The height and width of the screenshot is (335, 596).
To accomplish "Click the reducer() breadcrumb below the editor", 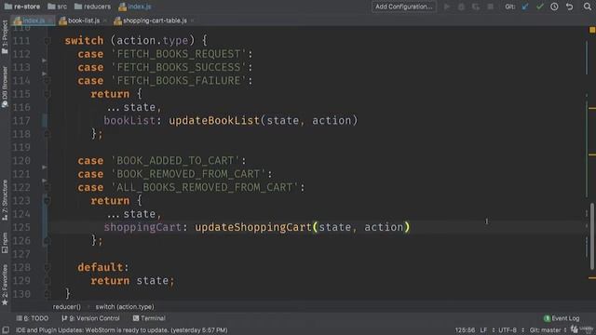I will (66, 306).
